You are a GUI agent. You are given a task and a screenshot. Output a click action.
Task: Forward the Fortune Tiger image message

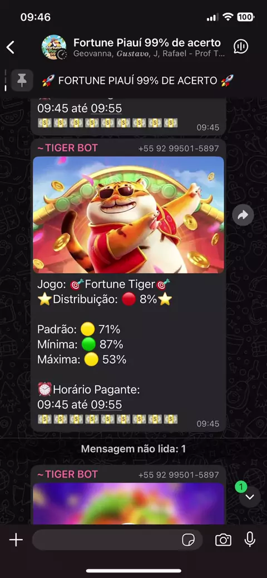pyautogui.click(x=243, y=215)
